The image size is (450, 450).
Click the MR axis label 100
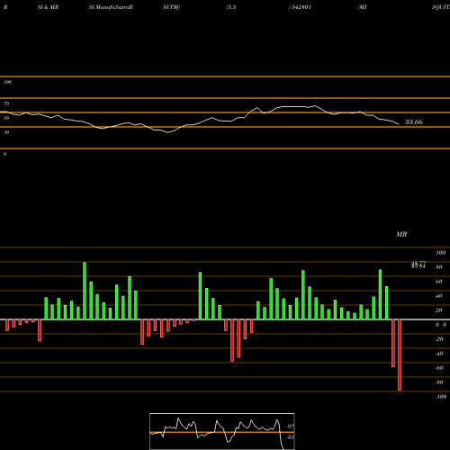click(440, 253)
